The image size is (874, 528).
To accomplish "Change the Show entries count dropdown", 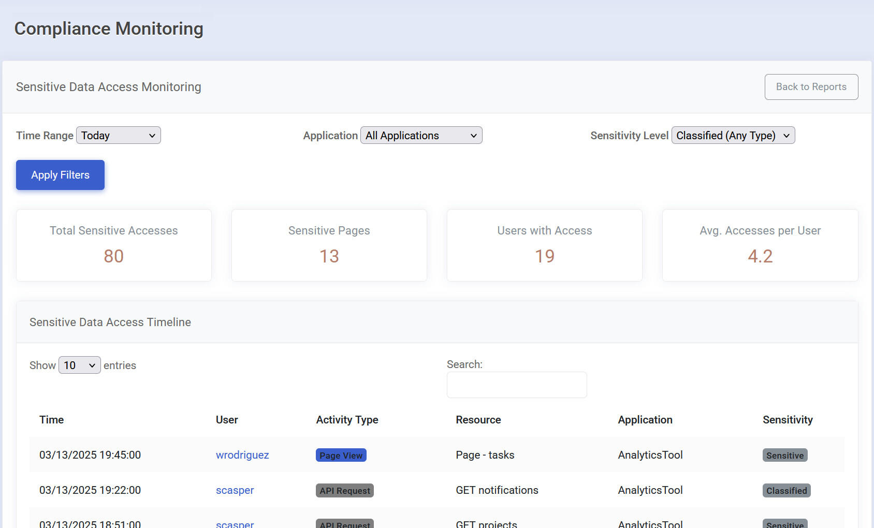I will [x=79, y=365].
